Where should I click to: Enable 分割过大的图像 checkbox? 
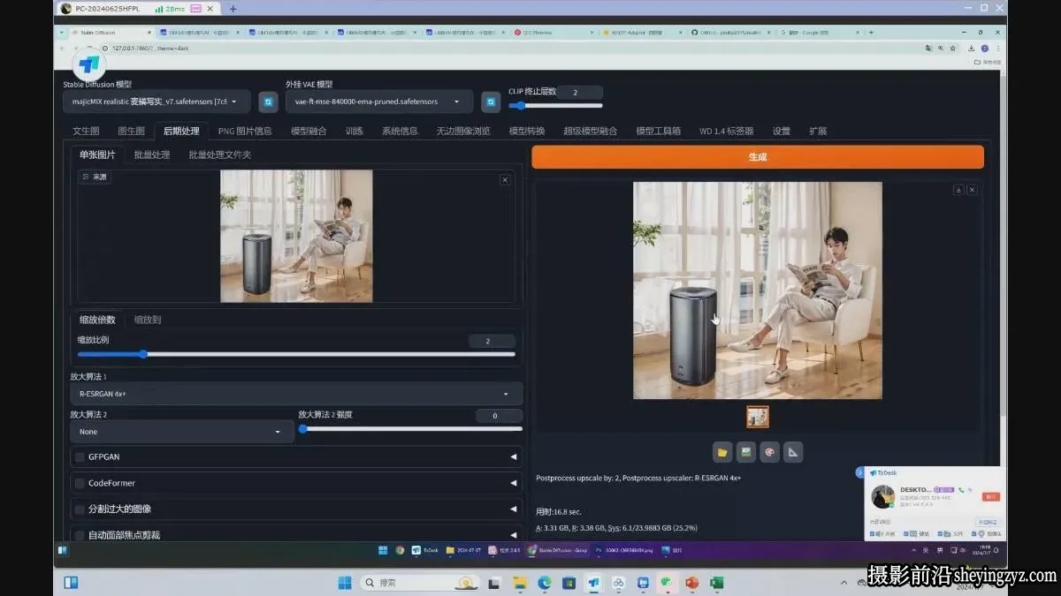(80, 509)
